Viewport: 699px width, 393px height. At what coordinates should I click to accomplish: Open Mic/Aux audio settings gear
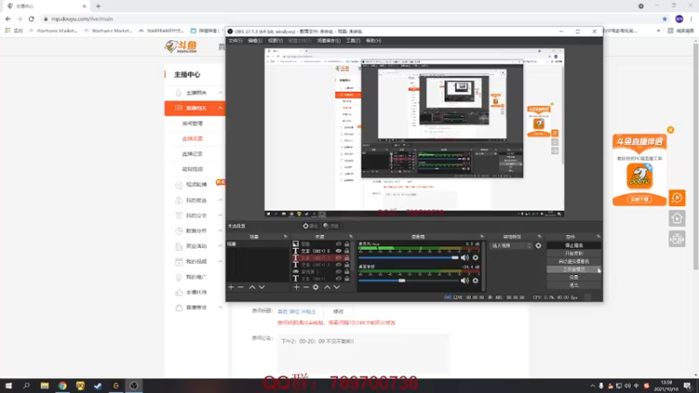[x=475, y=258]
